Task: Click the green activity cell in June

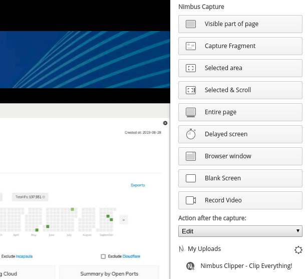Action: coord(48,226)
